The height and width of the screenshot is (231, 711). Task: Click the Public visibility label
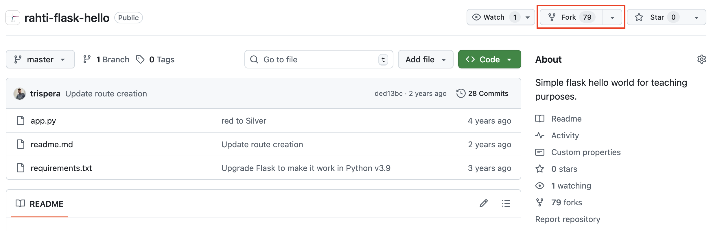[x=128, y=18]
